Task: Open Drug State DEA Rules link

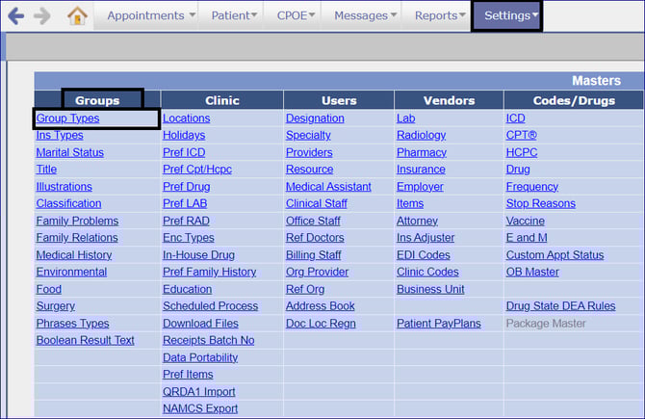Action: 560,306
